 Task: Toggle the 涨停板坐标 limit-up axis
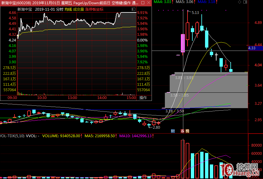[94, 9]
